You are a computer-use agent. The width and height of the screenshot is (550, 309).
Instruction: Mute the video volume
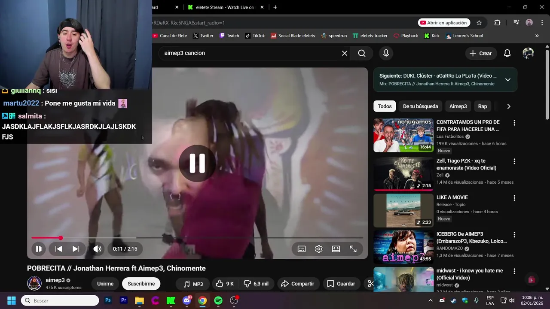click(x=98, y=249)
